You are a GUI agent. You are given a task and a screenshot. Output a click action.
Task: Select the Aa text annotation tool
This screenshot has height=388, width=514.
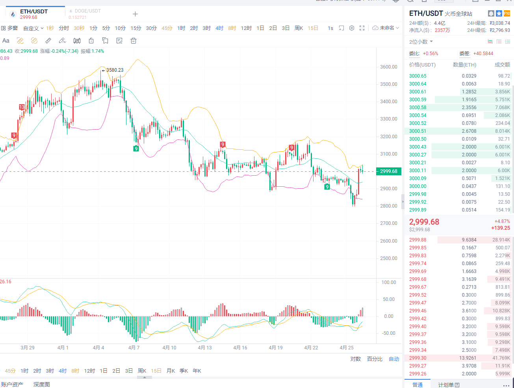[6, 41]
